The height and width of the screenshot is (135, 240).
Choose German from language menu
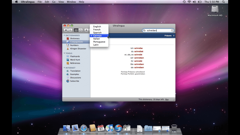coord(99,36)
